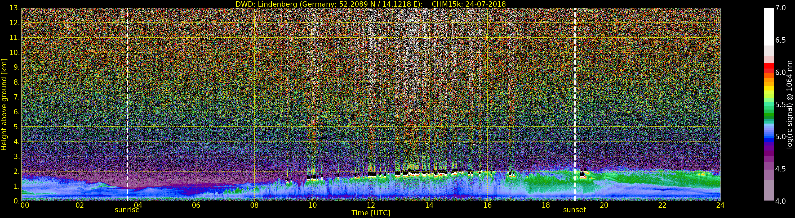Click the height axis tick label '13.'

(15, 8)
